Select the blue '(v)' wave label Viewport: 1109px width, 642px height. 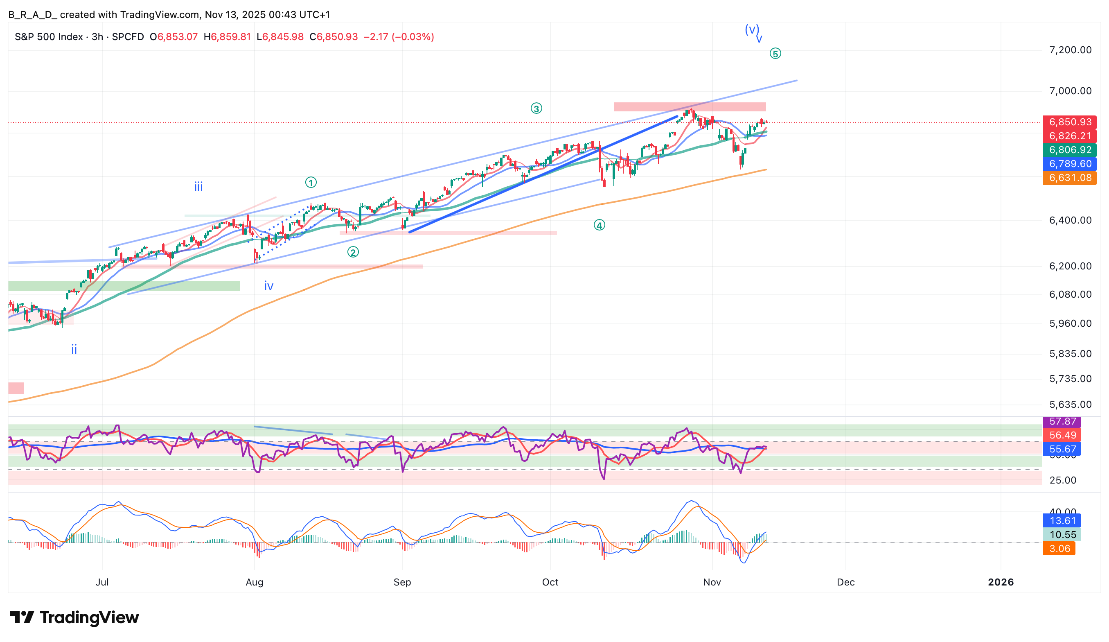pyautogui.click(x=752, y=29)
